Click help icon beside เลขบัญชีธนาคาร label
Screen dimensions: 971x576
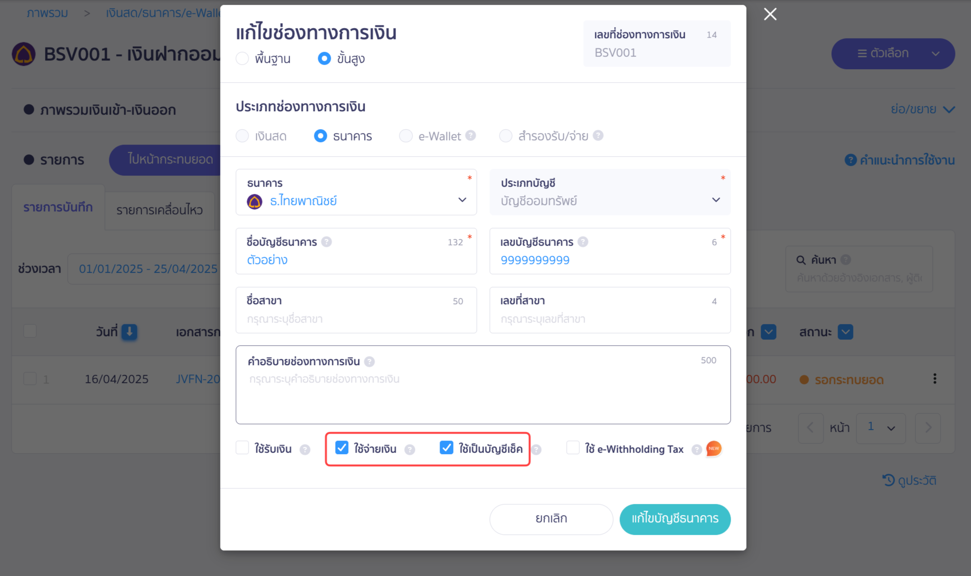tap(583, 242)
